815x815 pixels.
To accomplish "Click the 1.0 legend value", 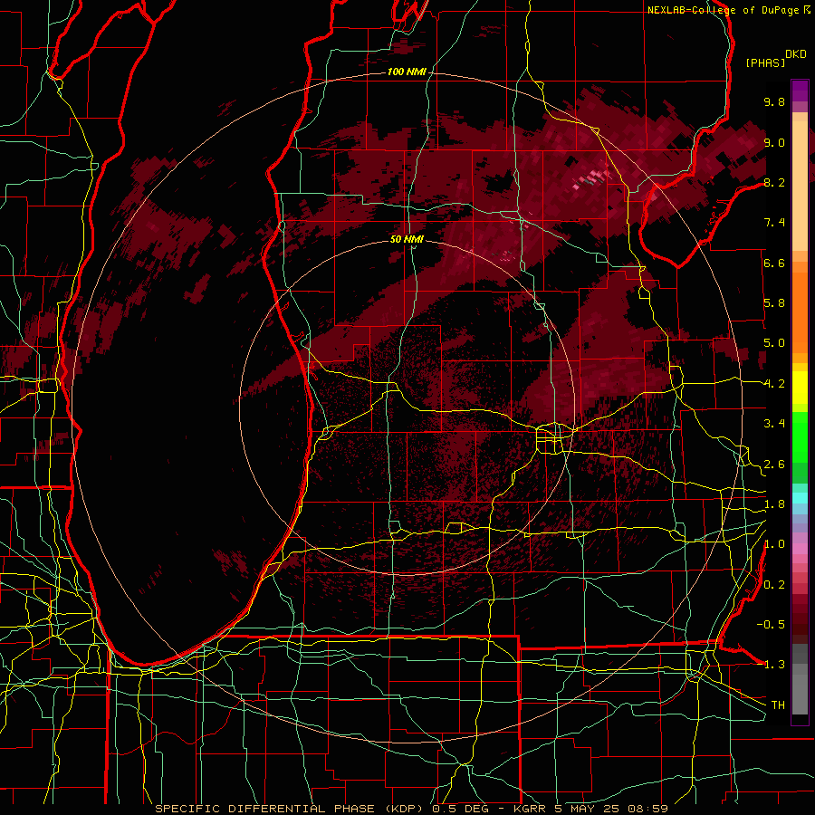I will (x=774, y=544).
